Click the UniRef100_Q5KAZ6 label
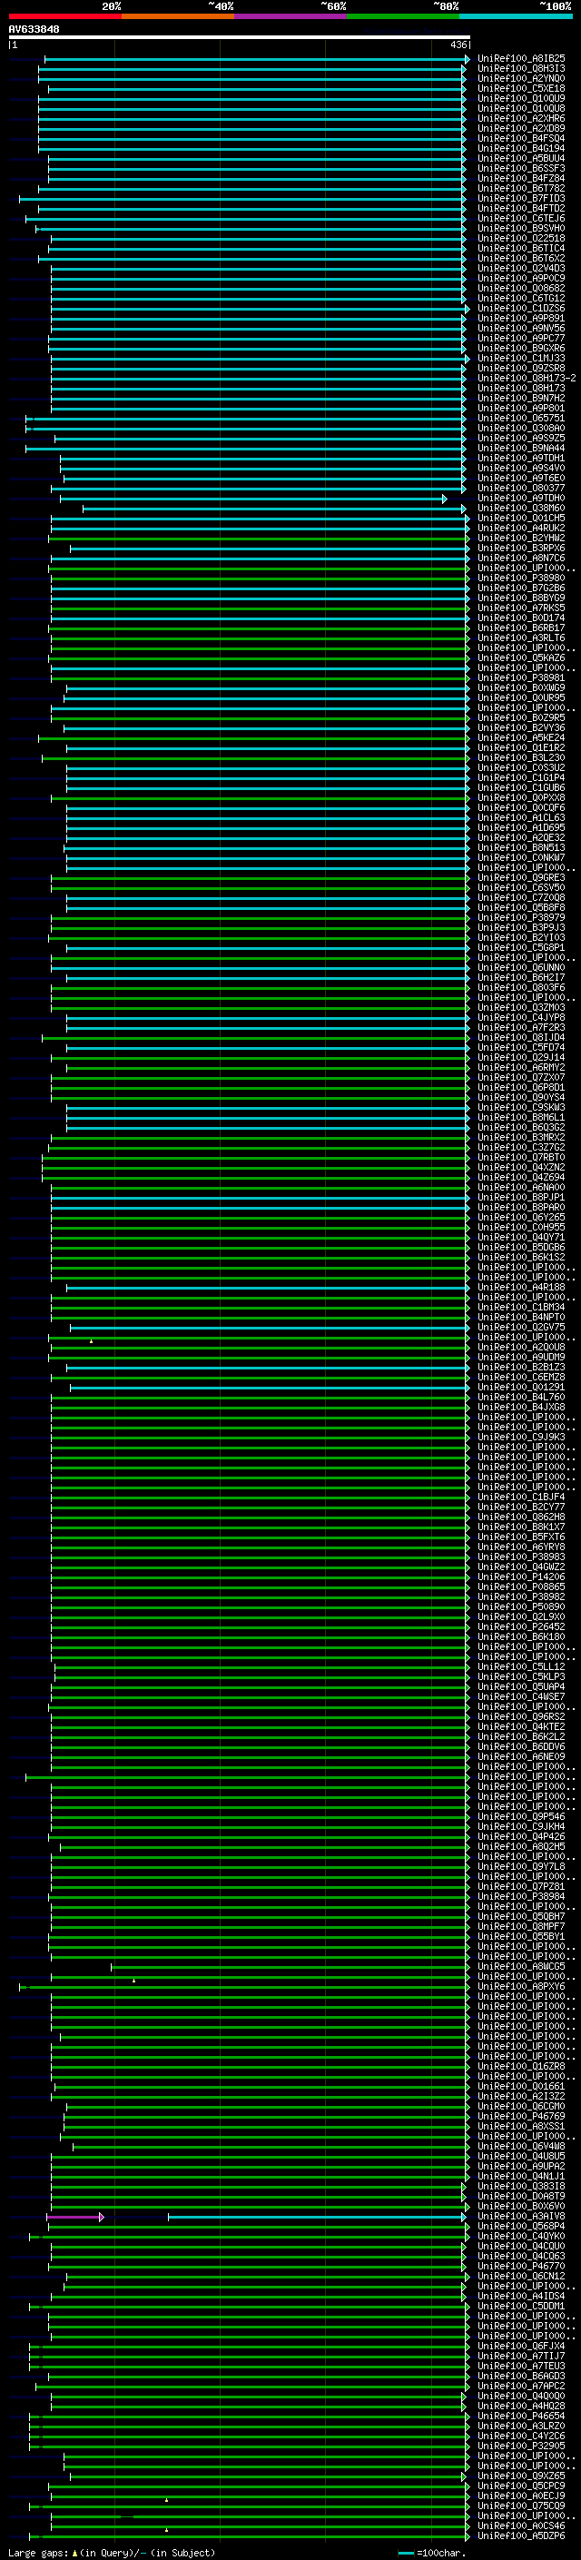This screenshot has width=581, height=2560. [x=521, y=657]
